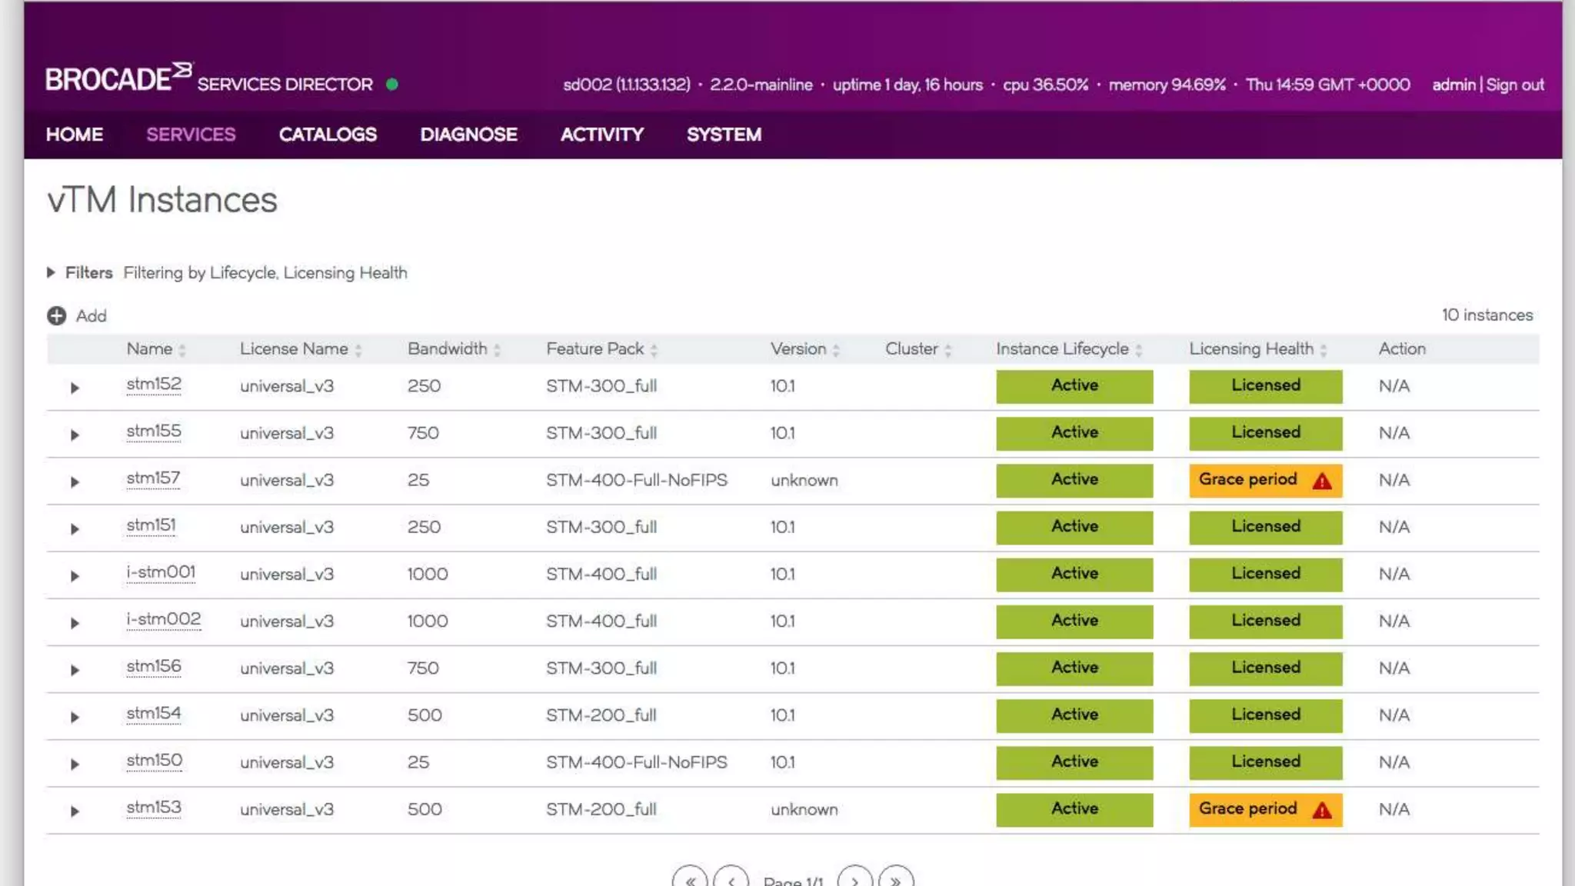
Task: Click warning icon on stm157 Grace period
Action: click(1321, 481)
